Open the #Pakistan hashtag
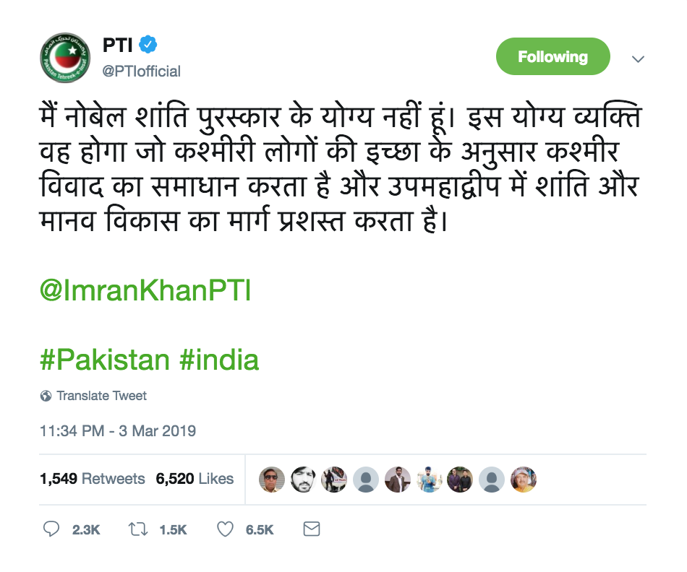Viewport: 687px width, 572px height. [x=104, y=359]
